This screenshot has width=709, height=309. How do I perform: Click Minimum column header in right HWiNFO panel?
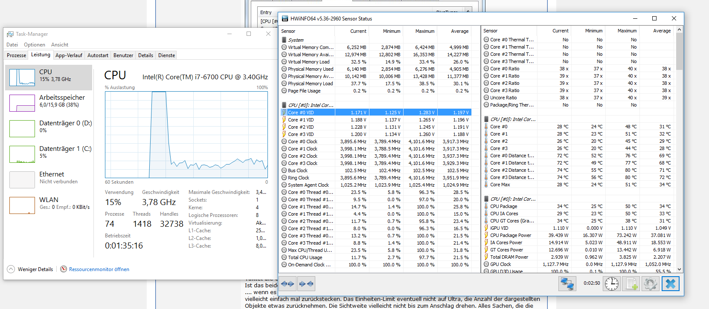tap(589, 31)
